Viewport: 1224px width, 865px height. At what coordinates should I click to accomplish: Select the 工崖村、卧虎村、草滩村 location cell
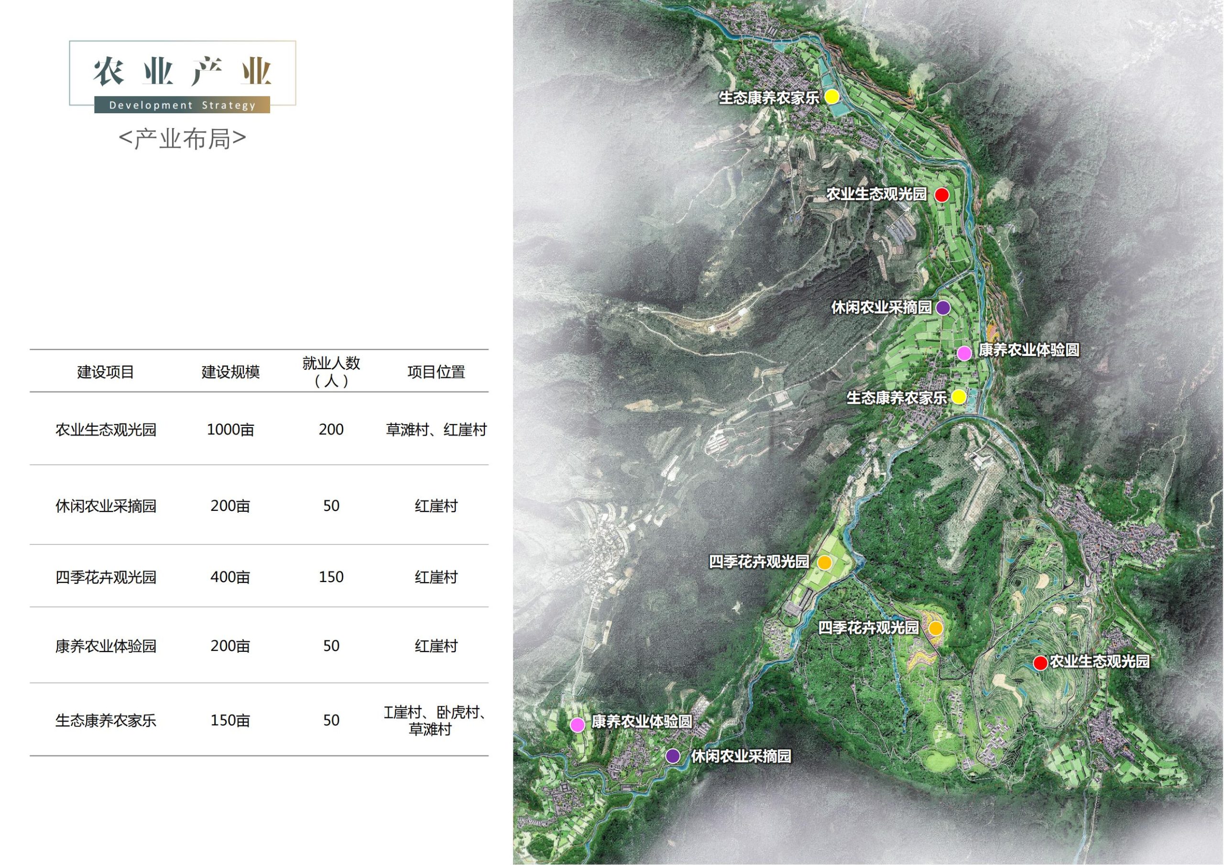(x=435, y=720)
